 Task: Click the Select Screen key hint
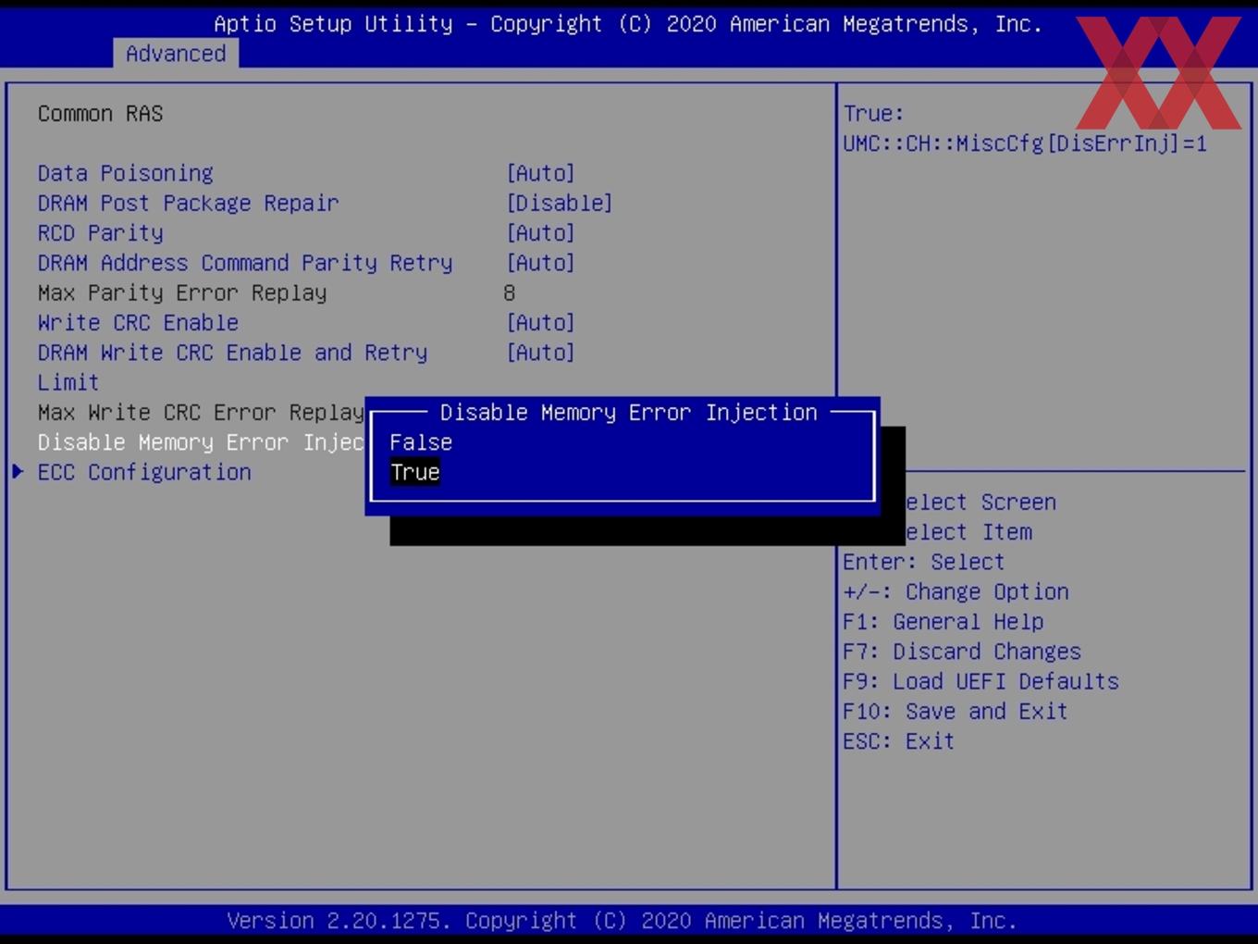980,502
